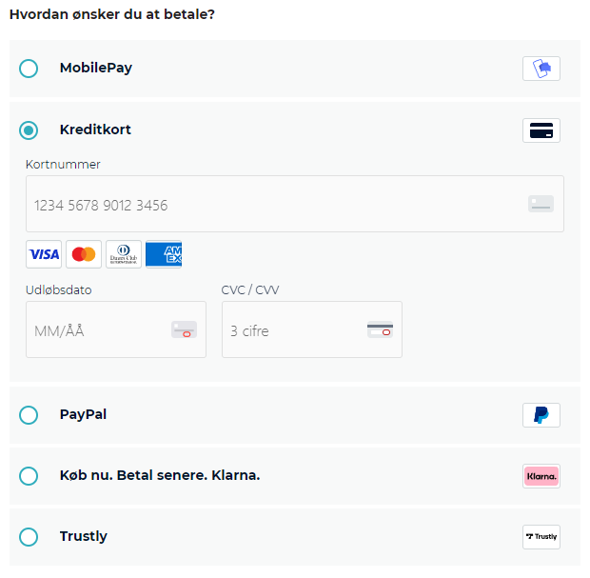Click the Visa card logo
The width and height of the screenshot is (590, 578).
(x=44, y=254)
